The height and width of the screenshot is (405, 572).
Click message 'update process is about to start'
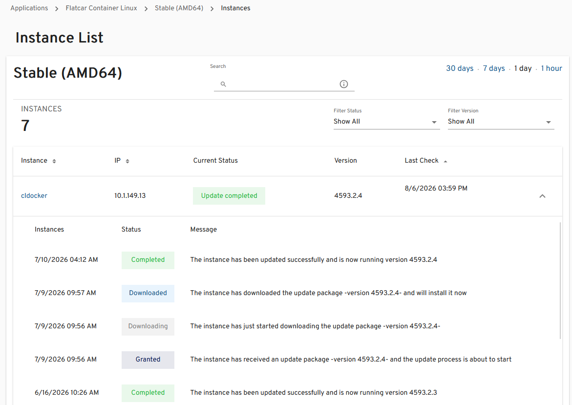coord(351,360)
